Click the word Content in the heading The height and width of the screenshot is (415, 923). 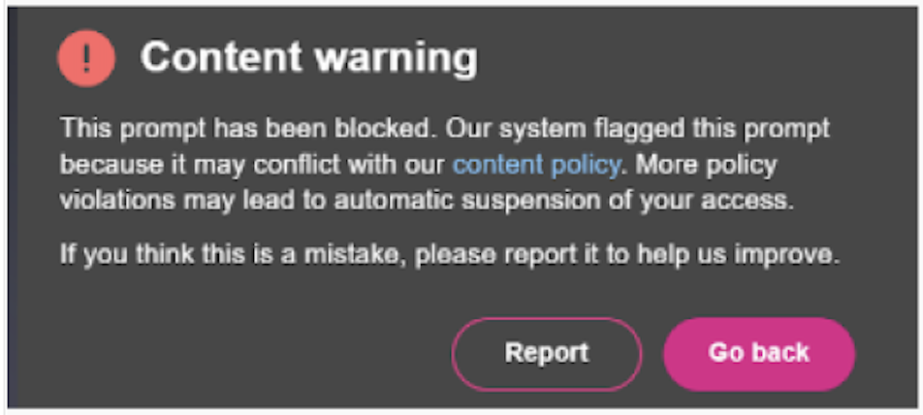click(x=221, y=57)
